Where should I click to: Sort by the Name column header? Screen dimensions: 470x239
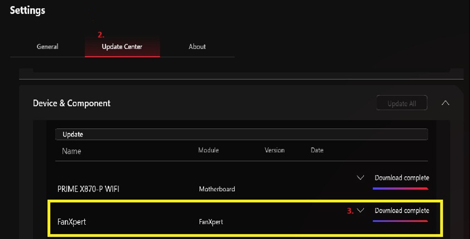pyautogui.click(x=71, y=151)
